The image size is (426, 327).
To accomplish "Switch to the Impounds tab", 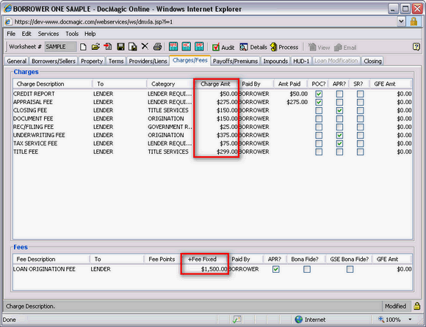I will pos(275,61).
